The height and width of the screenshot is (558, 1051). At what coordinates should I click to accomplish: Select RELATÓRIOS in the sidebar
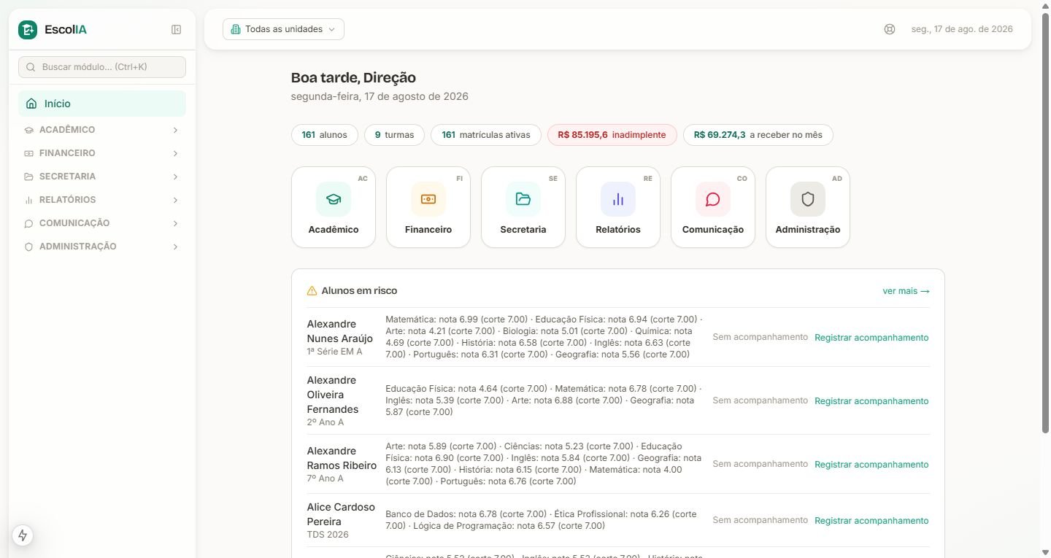tap(102, 200)
